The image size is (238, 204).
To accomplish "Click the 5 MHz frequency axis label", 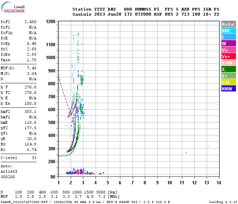I will 108,183.
